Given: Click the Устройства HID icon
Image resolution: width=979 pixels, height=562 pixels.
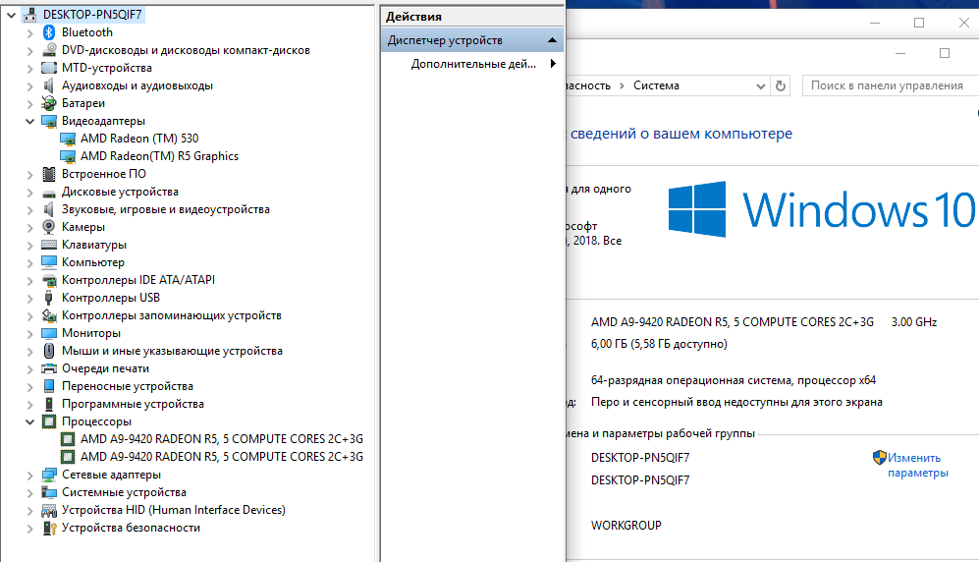Looking at the screenshot, I should pos(49,510).
